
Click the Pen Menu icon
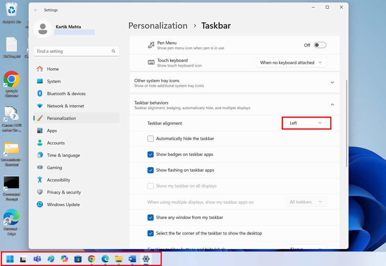pyautogui.click(x=151, y=45)
